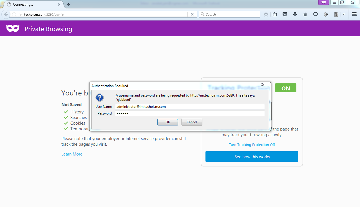
Task: Focus the Password field
Action: click(190, 113)
